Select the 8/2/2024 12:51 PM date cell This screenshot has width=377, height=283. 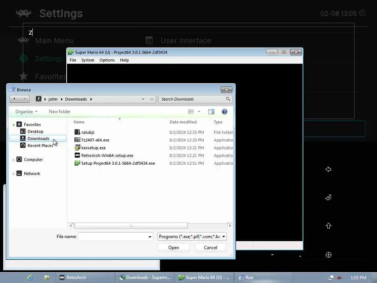(x=187, y=163)
